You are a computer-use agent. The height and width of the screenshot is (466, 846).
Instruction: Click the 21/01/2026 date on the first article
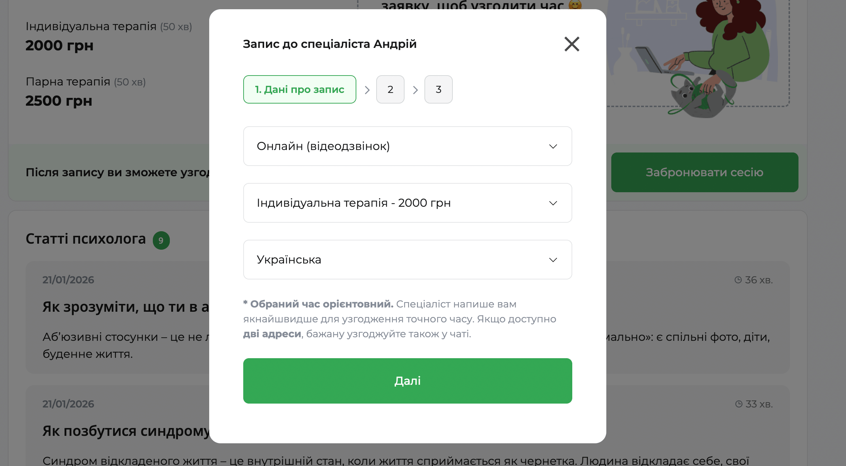(x=68, y=280)
